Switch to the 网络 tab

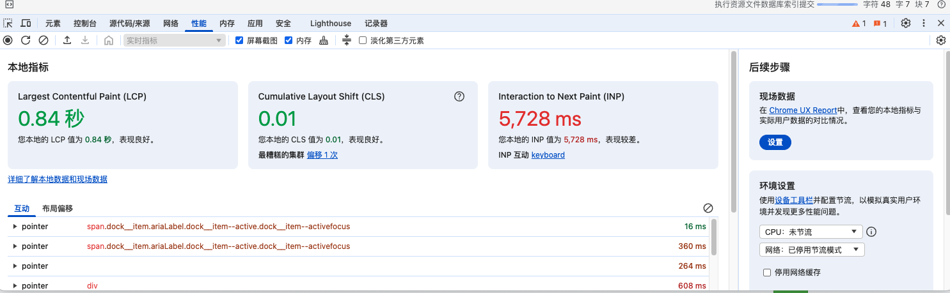pos(171,24)
